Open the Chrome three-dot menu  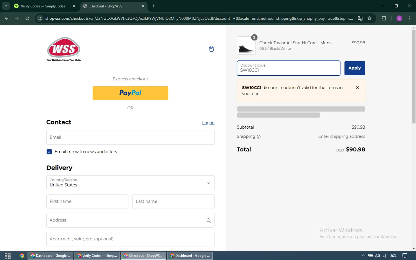pos(410,18)
